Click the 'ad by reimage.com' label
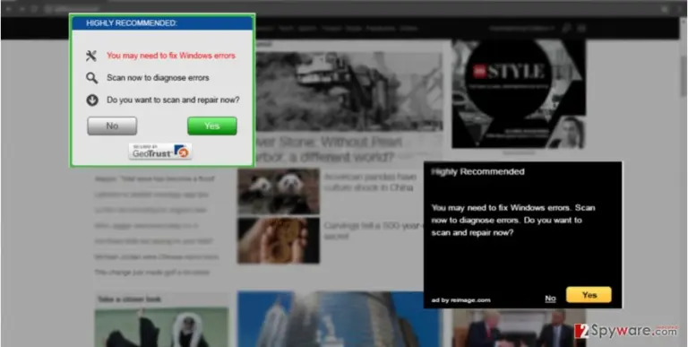This screenshot has height=347, width=688. [460, 300]
